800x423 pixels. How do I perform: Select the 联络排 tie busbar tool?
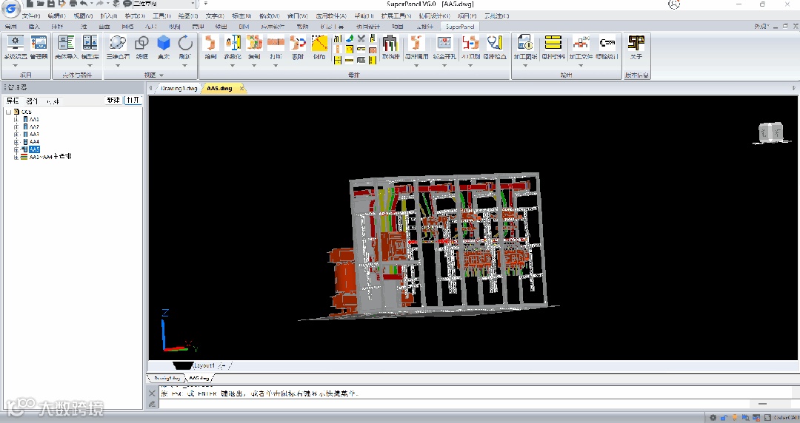pos(390,47)
